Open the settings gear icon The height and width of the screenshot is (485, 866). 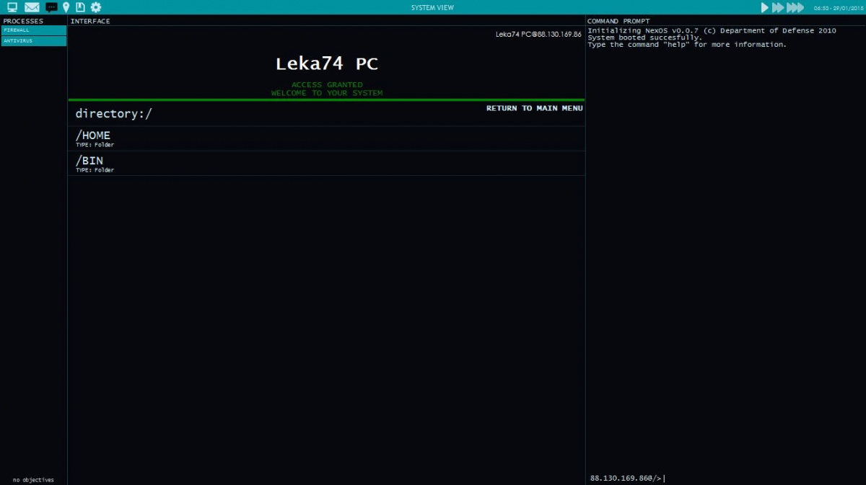coord(95,7)
